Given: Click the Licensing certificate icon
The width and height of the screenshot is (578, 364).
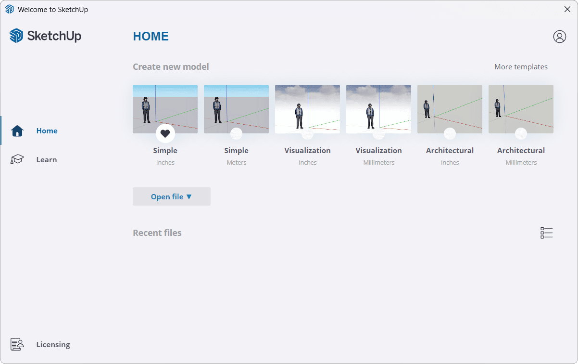Looking at the screenshot, I should point(17,344).
